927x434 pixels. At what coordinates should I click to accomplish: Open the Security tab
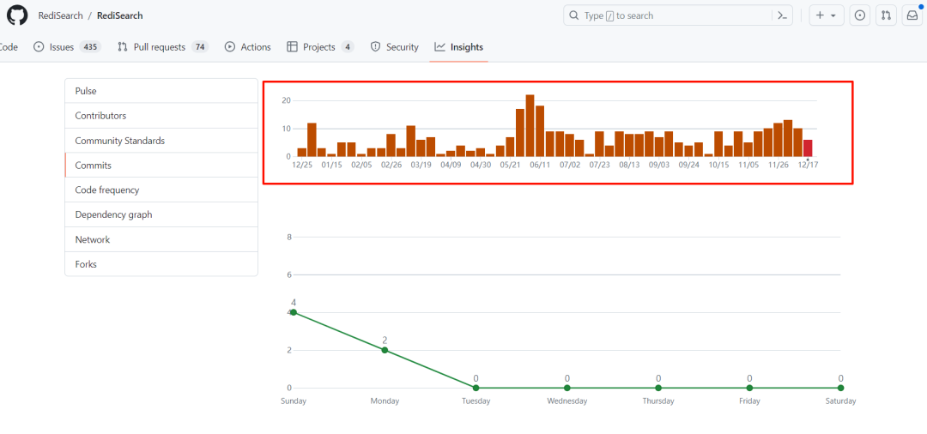tap(394, 47)
